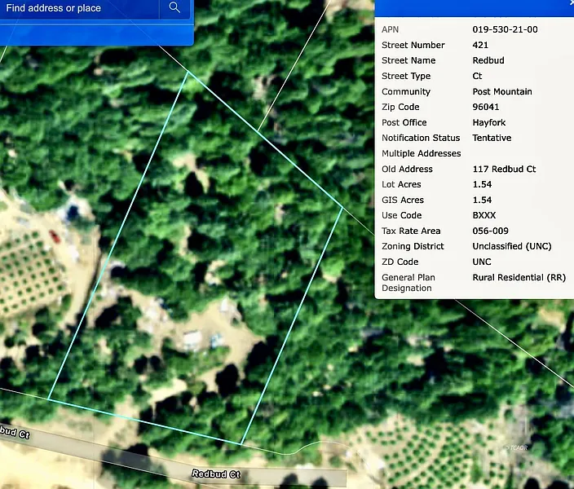Click the Zip Code value 96041
574x489 pixels.
pyautogui.click(x=486, y=108)
